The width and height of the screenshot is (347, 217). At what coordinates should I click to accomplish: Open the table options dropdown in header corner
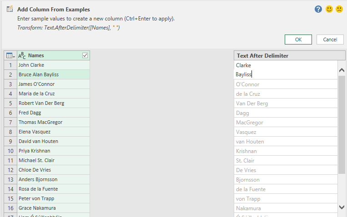(10, 55)
